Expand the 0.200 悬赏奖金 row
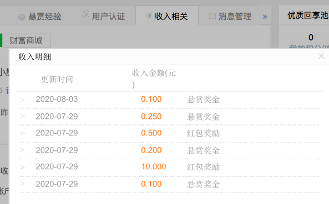This screenshot has width=329, height=204. [22, 150]
